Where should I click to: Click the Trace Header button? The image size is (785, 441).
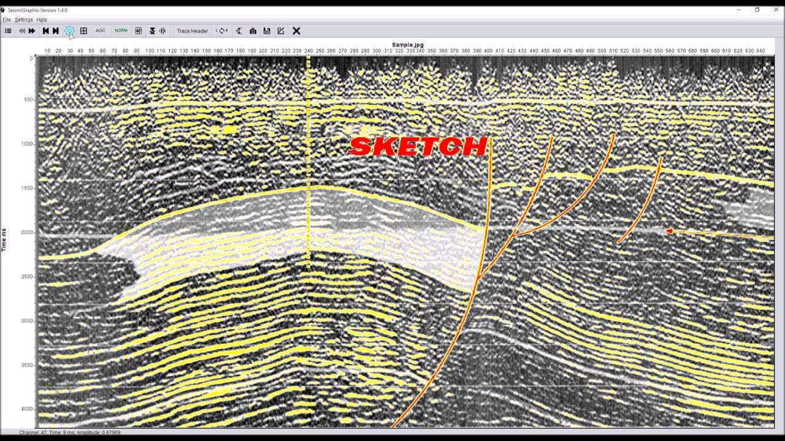pos(193,31)
